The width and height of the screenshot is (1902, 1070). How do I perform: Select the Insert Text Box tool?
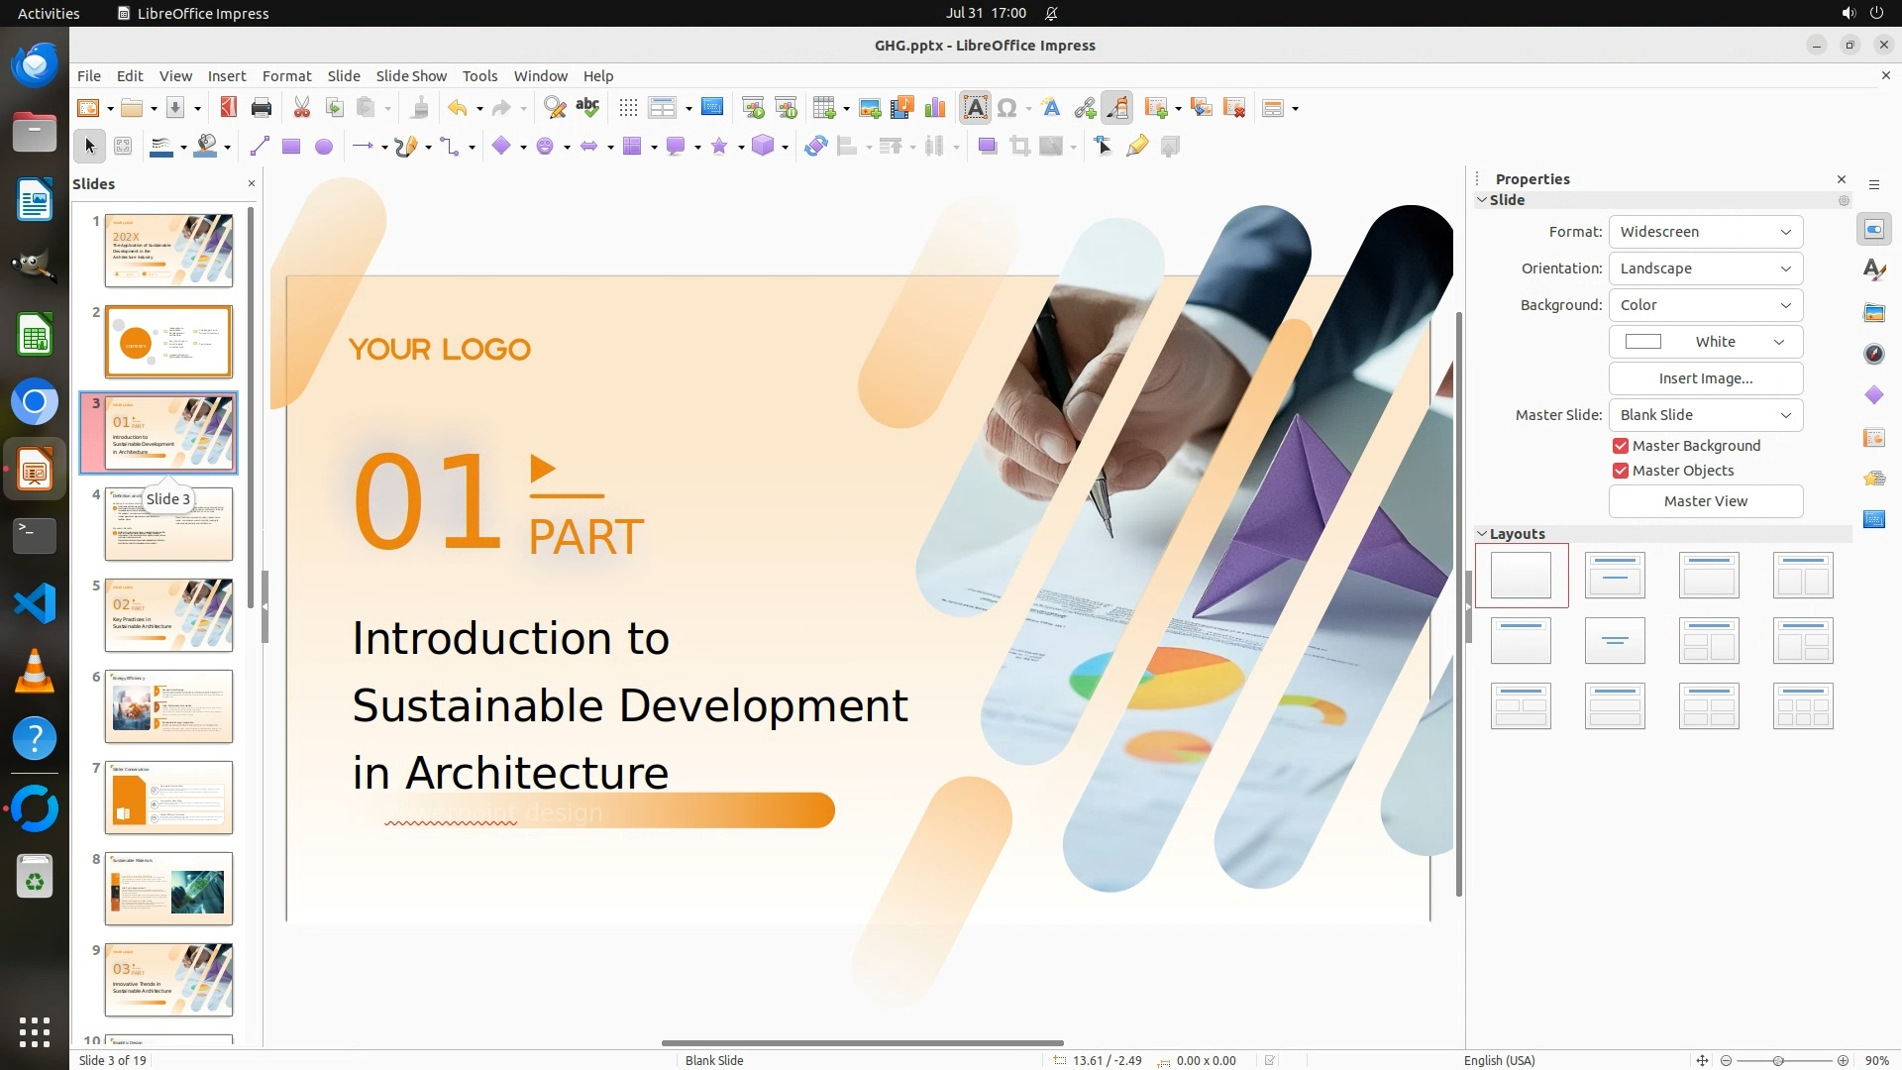point(975,108)
